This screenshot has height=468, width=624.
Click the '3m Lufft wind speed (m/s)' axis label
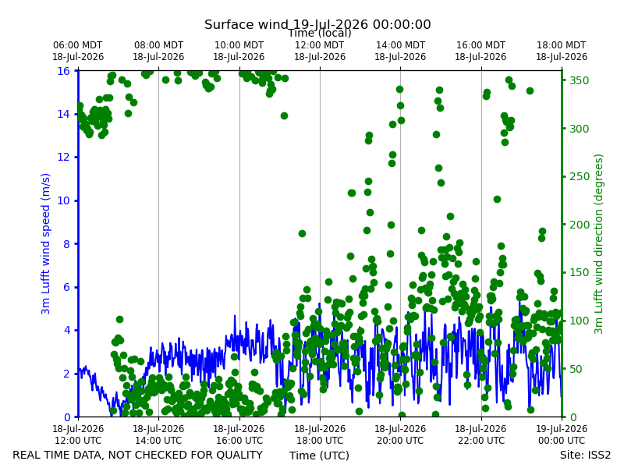46,243
